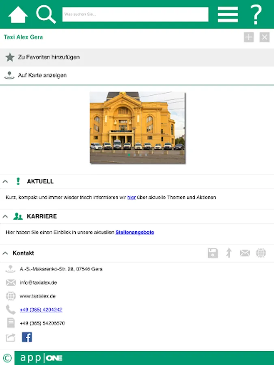
Task: Call the number +49 (365) 4204242
Action: tap(41, 310)
